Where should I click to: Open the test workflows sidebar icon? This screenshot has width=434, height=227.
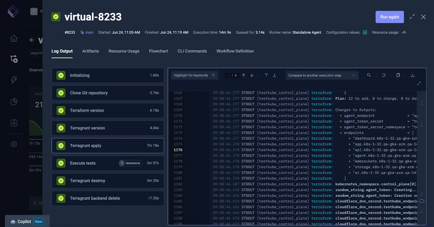14,59
